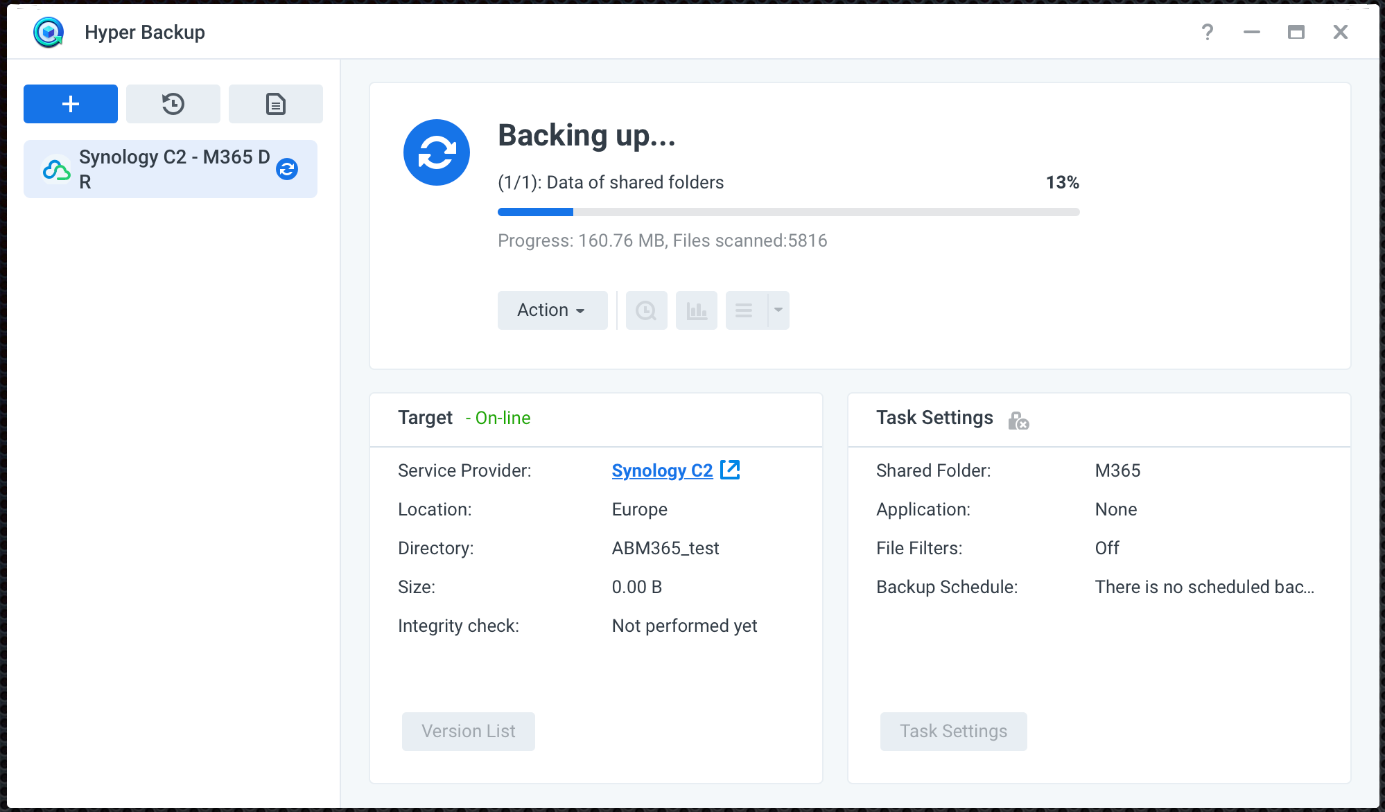The width and height of the screenshot is (1385, 812).
Task: Click the syncing status icon on task row
Action: [287, 169]
